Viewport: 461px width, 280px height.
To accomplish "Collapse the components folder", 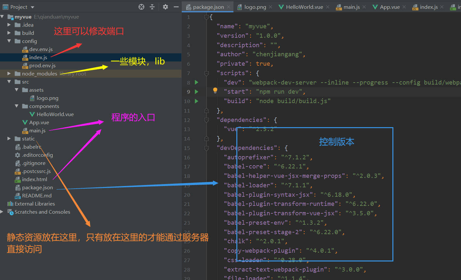I will tap(16, 106).
